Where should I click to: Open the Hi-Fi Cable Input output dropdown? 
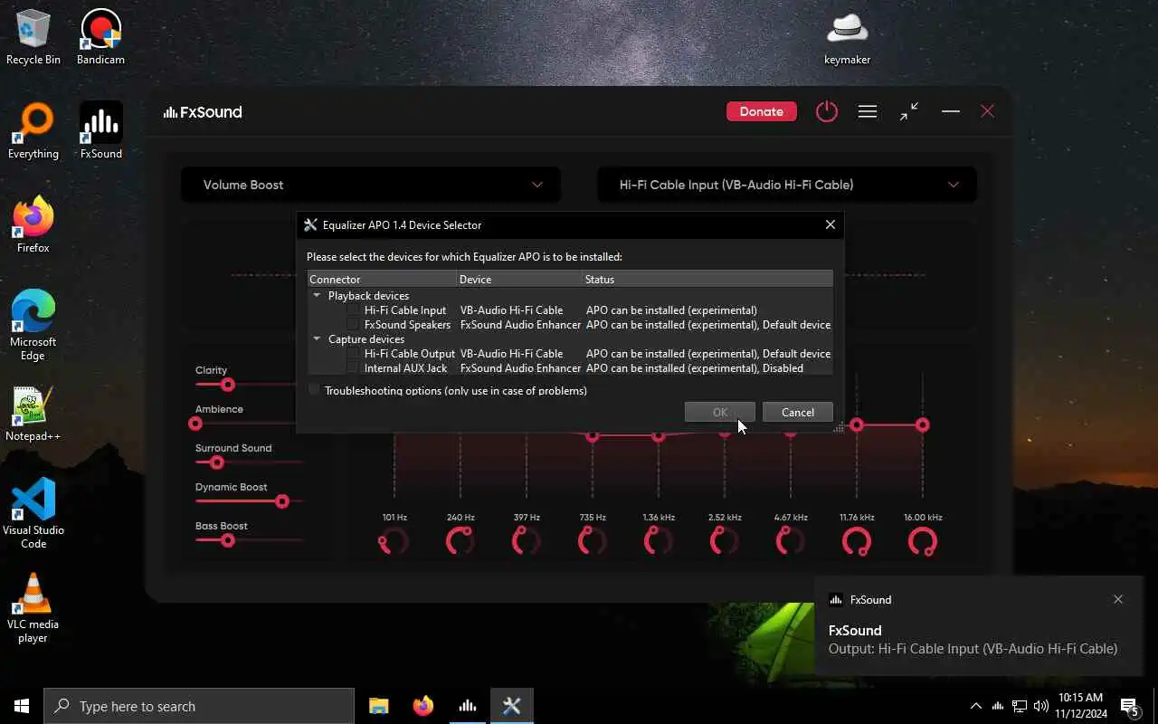[787, 185]
